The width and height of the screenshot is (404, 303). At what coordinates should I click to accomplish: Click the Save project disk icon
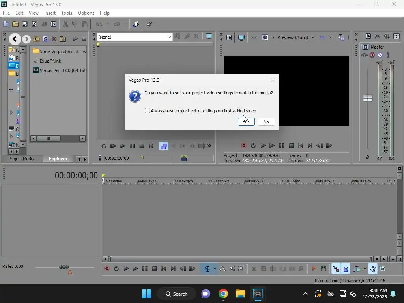(25, 24)
